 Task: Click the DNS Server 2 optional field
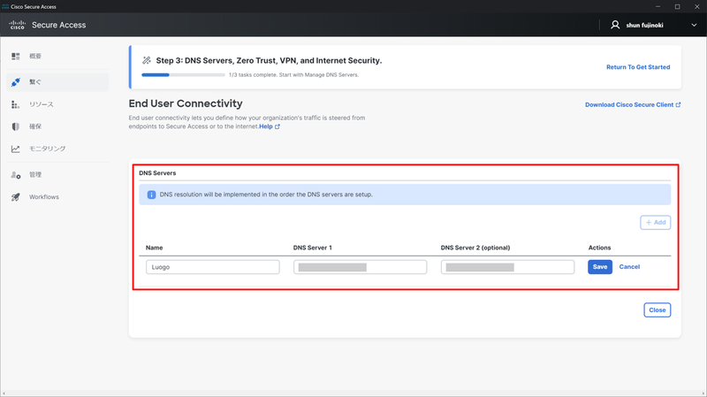(507, 267)
